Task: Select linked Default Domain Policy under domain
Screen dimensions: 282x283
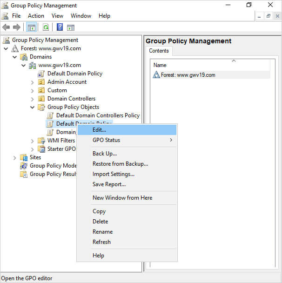Action: [x=75, y=74]
